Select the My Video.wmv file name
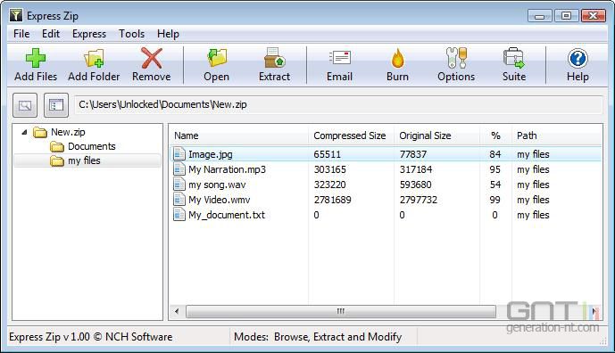This screenshot has height=353, width=615. [x=220, y=200]
